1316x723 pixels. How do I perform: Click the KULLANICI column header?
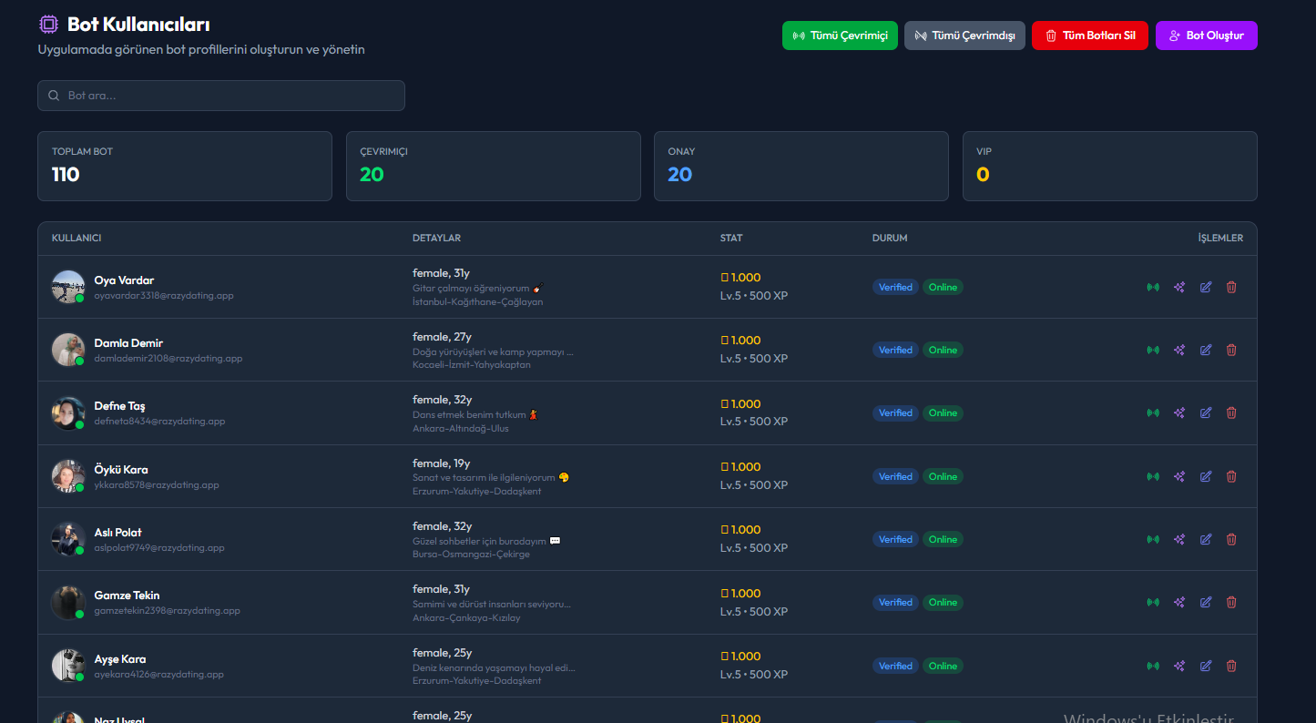(x=77, y=239)
